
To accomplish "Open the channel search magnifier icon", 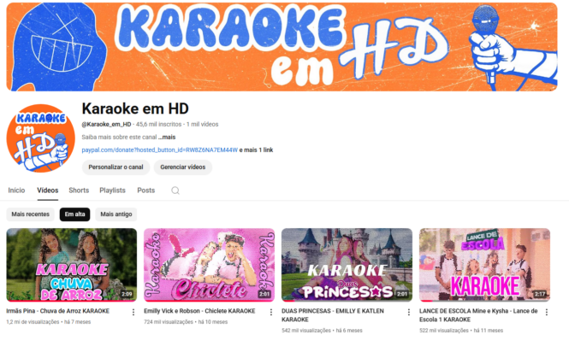I will (x=175, y=191).
